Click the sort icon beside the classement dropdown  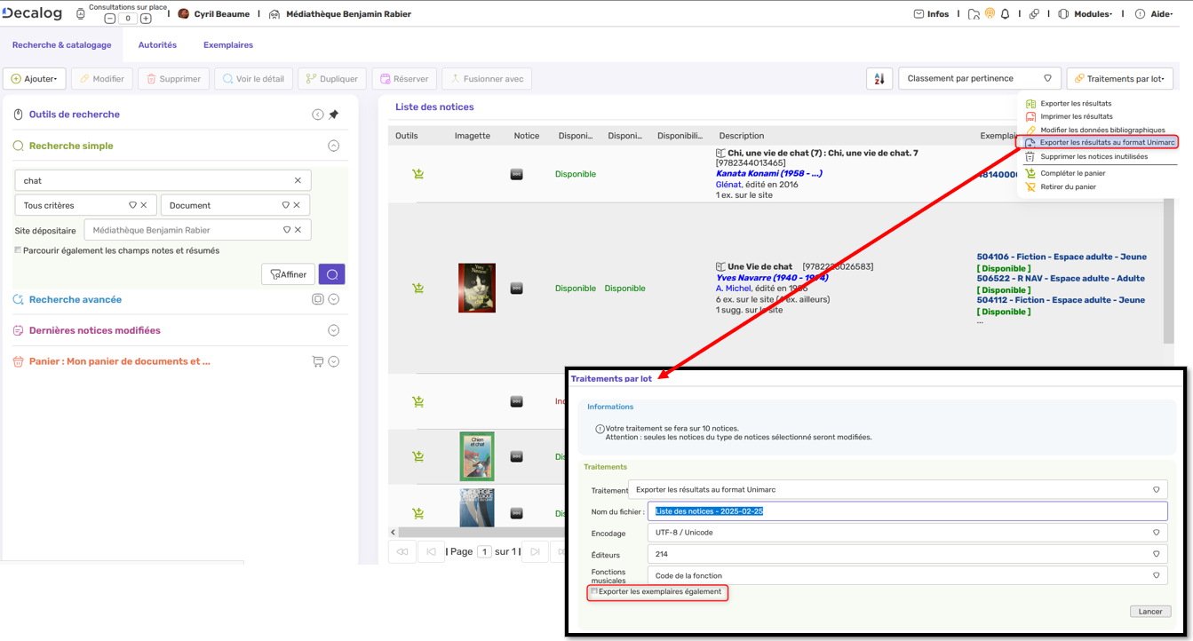(x=879, y=78)
